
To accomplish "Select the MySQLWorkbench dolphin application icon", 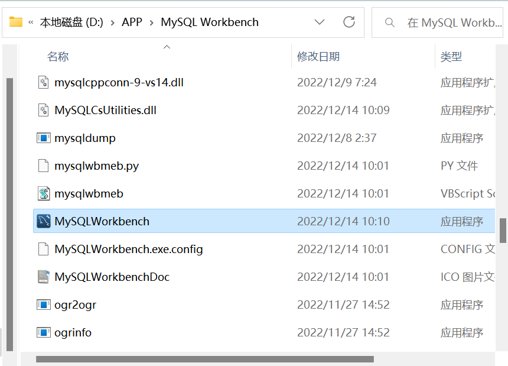I will 43,221.
